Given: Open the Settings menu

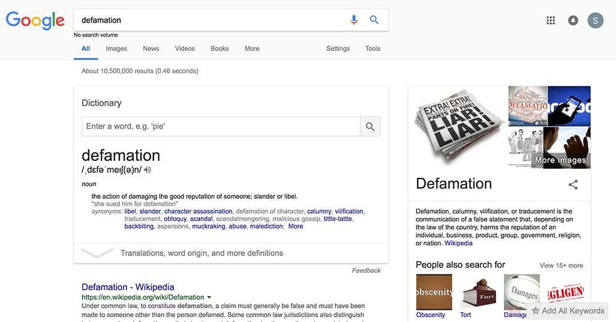Looking at the screenshot, I should point(338,49).
